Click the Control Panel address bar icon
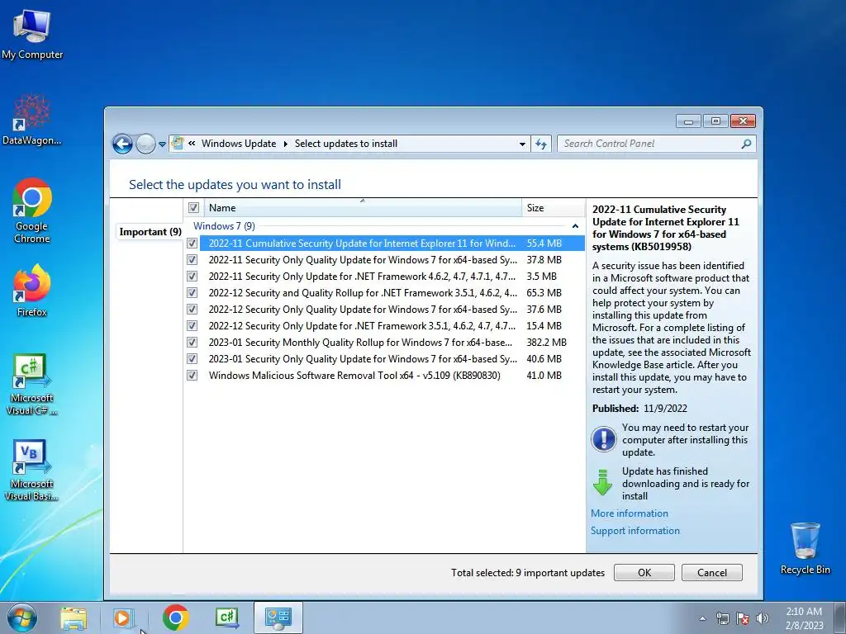This screenshot has width=846, height=634. click(177, 144)
